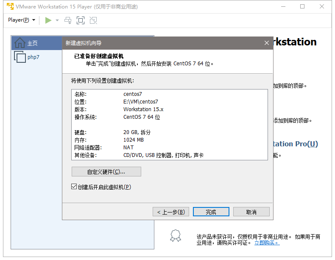Viewport: 335px width, 260px height.
Task: Open the 立即购买 purchase link
Action: coord(267,243)
